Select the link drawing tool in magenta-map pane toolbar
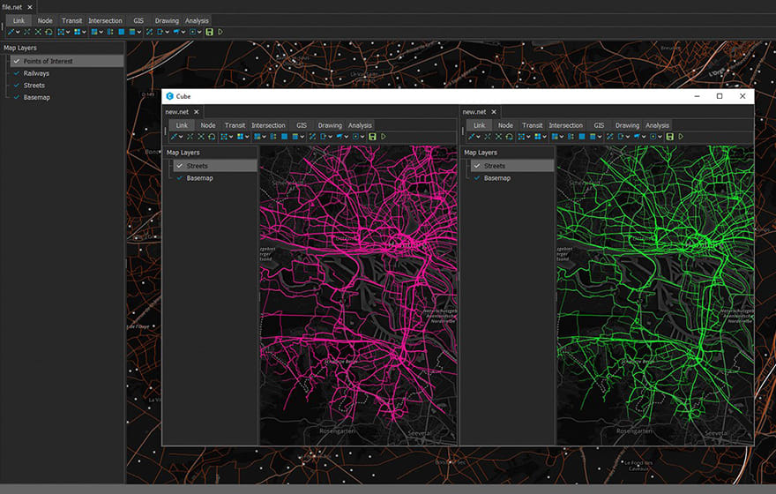 pos(174,136)
